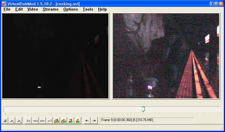Viewport: 225px width, 132px height.
Task: Close the VirtualDubMod window
Action: [221, 4]
